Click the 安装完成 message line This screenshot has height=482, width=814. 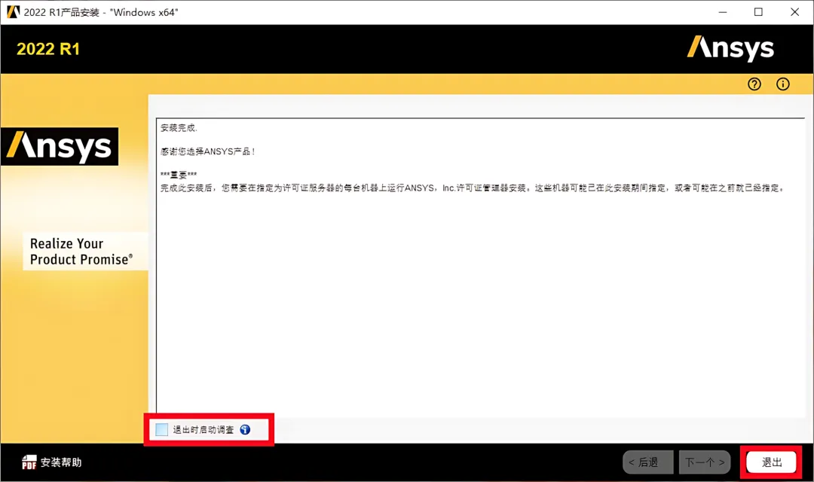coord(179,127)
